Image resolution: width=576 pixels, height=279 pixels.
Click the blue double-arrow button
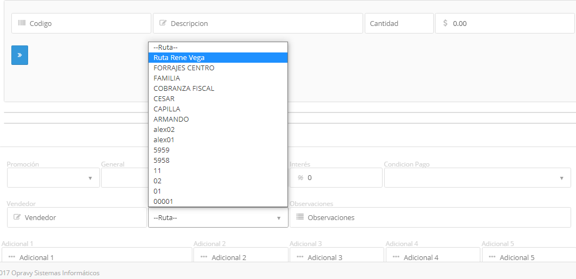pyautogui.click(x=19, y=55)
